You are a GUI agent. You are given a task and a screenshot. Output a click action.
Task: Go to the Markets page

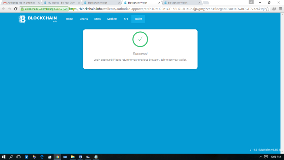pos(112,19)
